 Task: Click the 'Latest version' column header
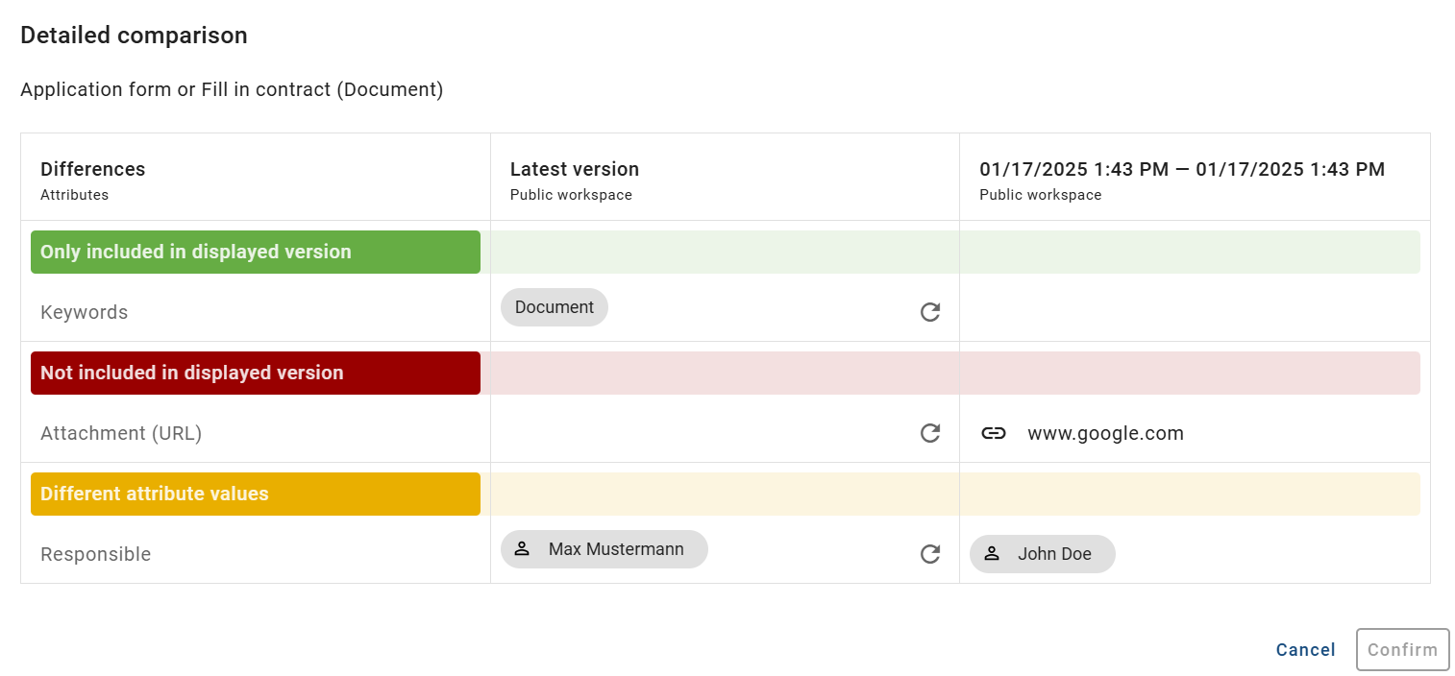(574, 169)
